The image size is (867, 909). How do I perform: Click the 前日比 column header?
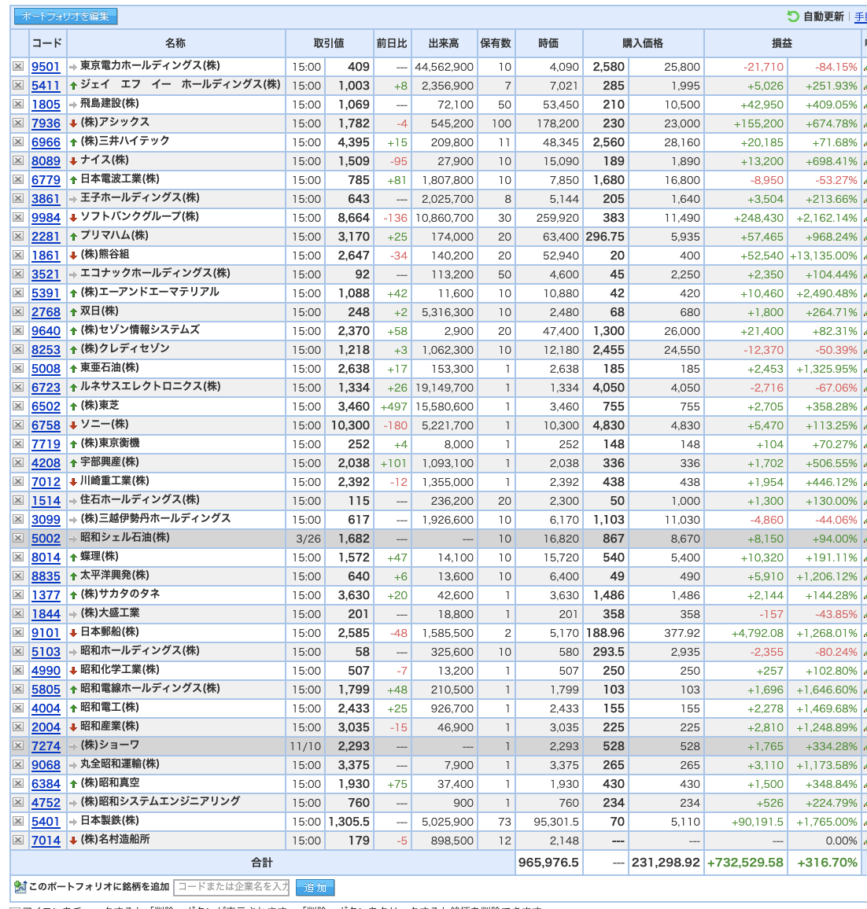tap(392, 43)
